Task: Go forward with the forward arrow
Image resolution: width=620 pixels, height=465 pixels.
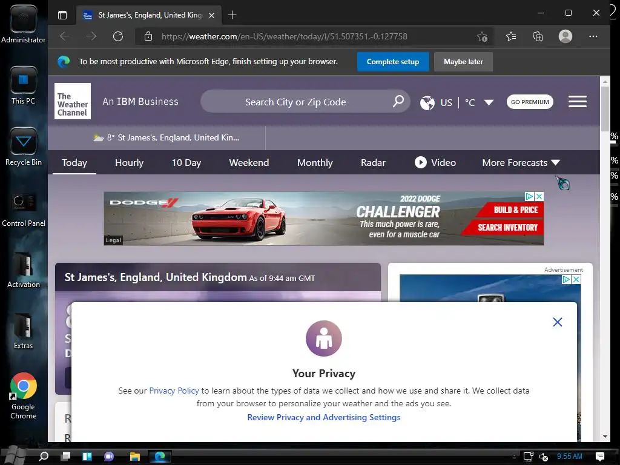Action: click(91, 36)
